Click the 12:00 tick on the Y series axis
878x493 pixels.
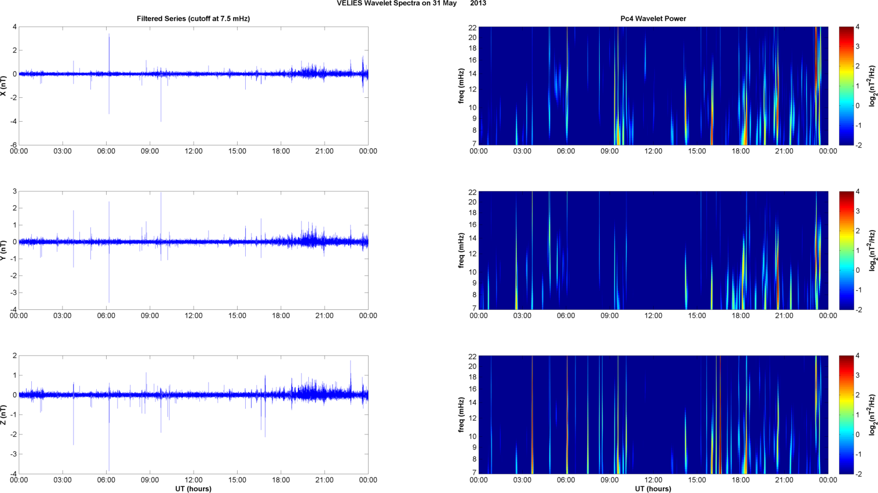[194, 316]
